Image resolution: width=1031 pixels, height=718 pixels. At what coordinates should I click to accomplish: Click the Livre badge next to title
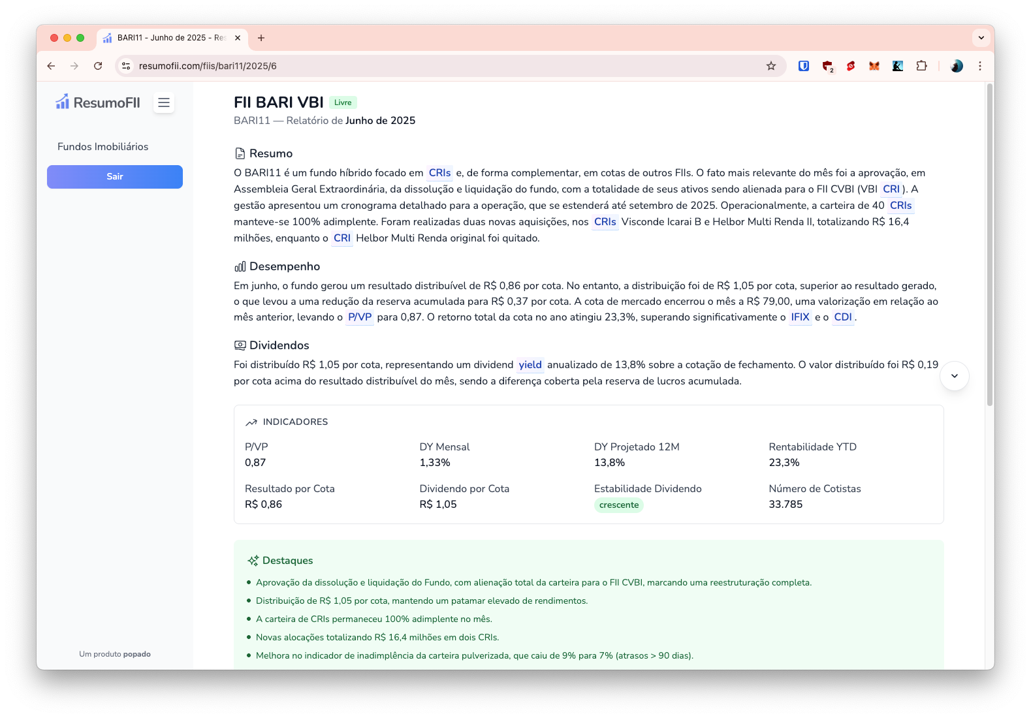coord(343,102)
